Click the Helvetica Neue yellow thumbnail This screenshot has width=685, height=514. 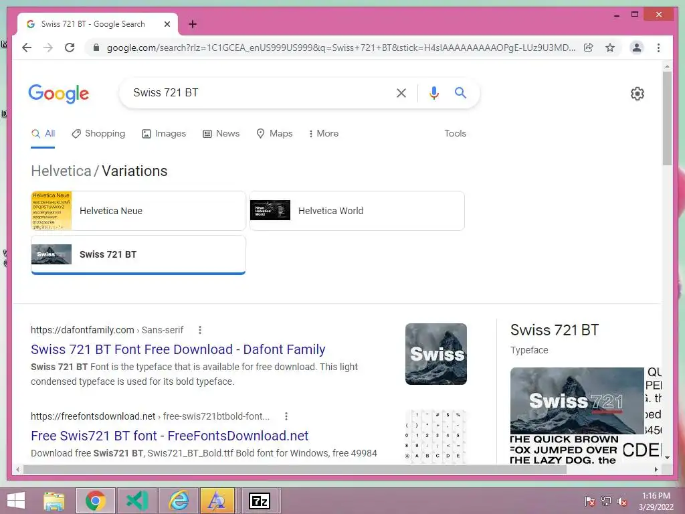(51, 211)
